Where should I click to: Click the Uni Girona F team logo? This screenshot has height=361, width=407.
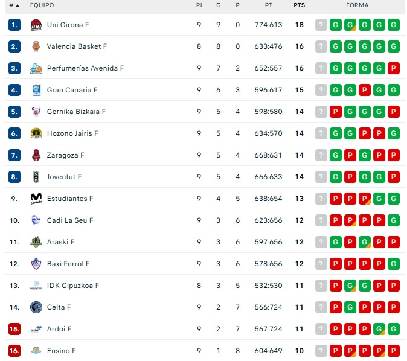(x=36, y=25)
